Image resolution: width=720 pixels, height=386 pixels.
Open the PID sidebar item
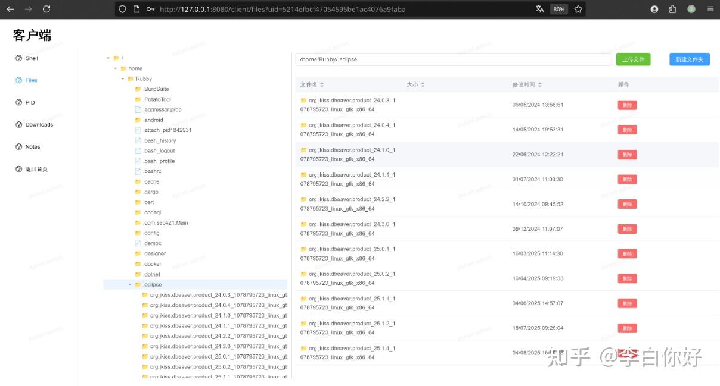tap(26, 102)
